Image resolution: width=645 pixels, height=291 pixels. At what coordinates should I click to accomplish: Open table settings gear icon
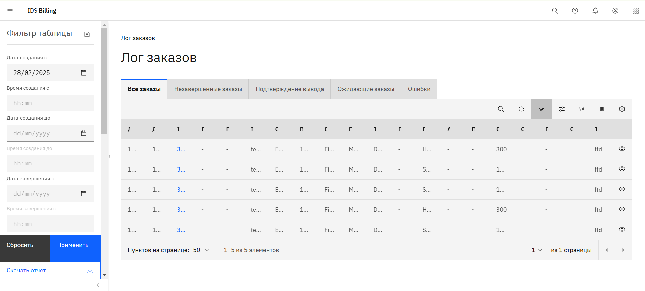[622, 109]
